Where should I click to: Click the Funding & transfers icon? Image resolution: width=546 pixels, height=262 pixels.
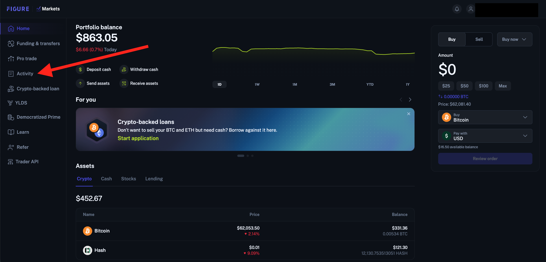point(11,43)
